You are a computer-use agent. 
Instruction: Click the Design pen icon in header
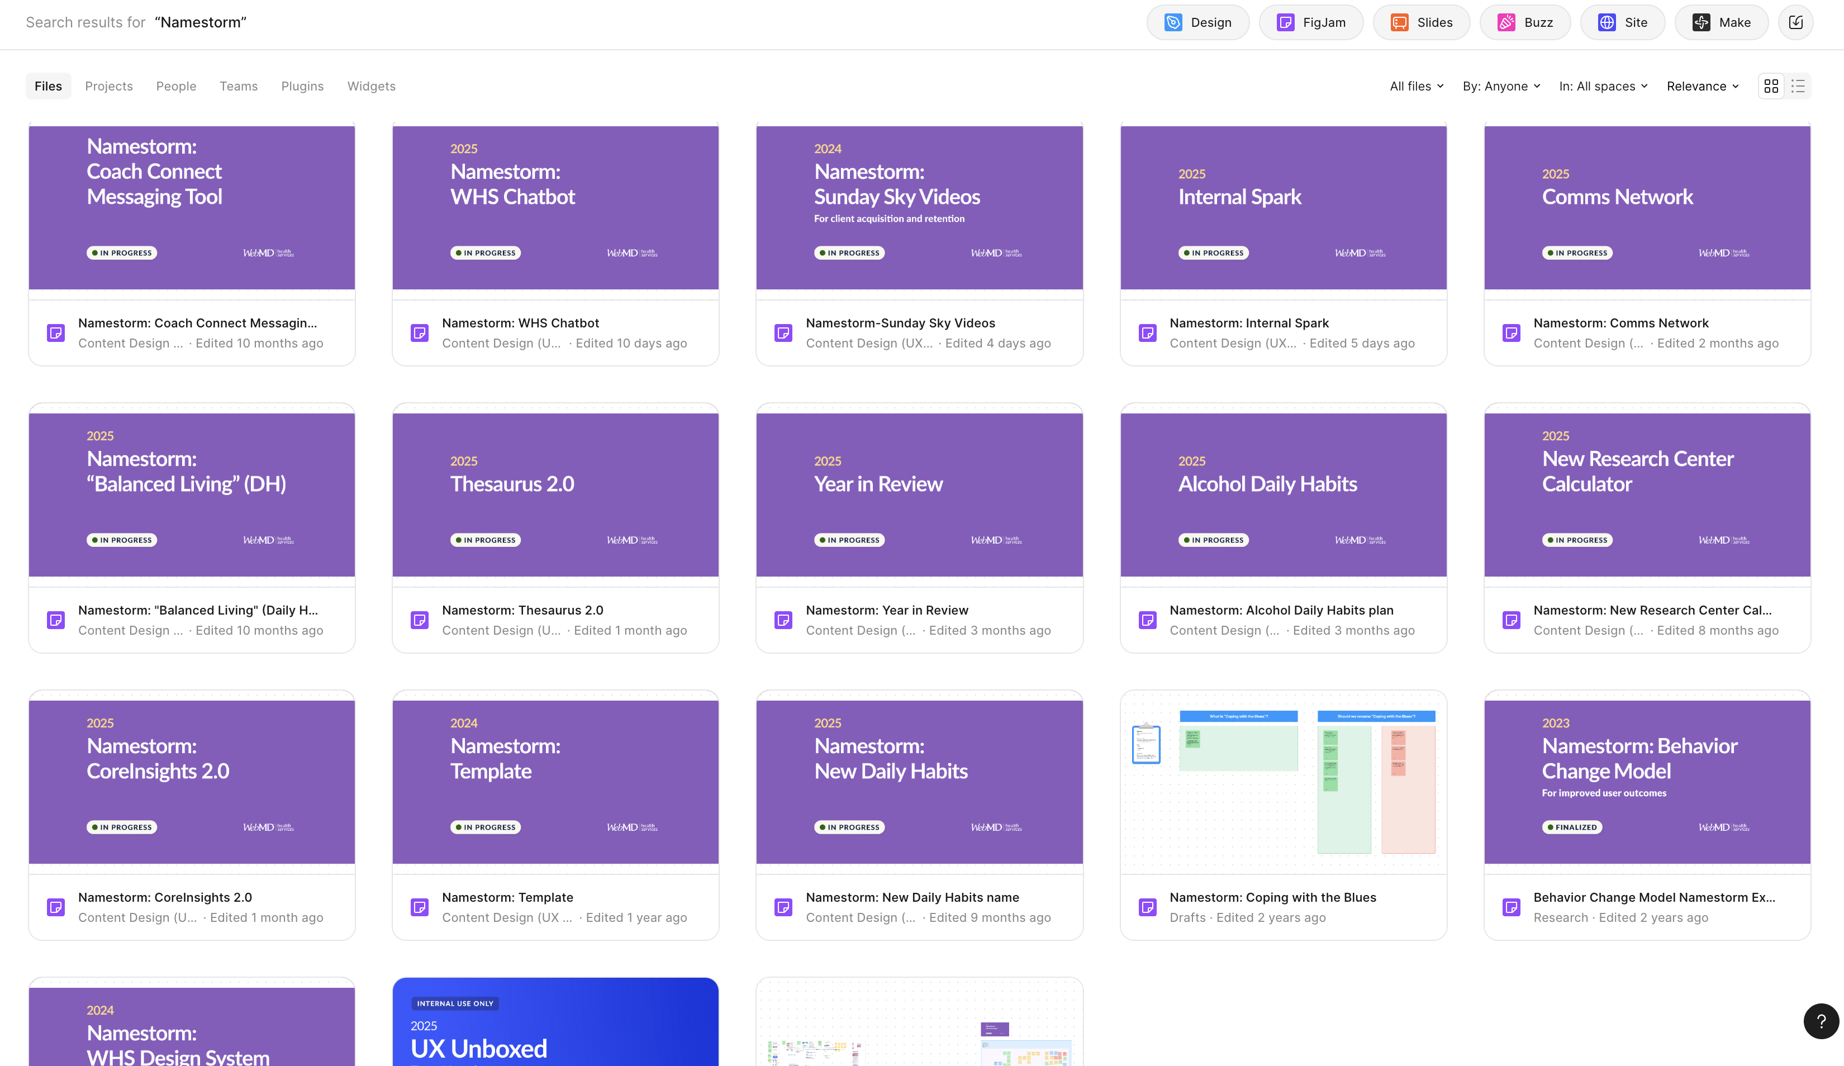click(1173, 23)
